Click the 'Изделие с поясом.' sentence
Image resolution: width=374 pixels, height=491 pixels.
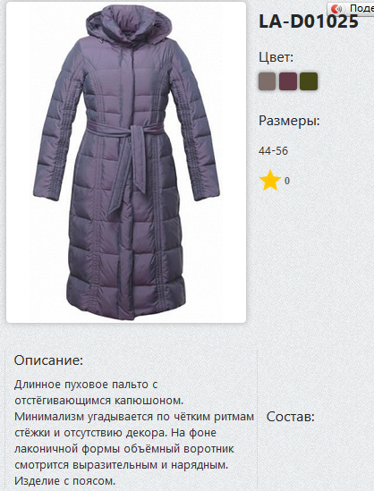point(64,480)
